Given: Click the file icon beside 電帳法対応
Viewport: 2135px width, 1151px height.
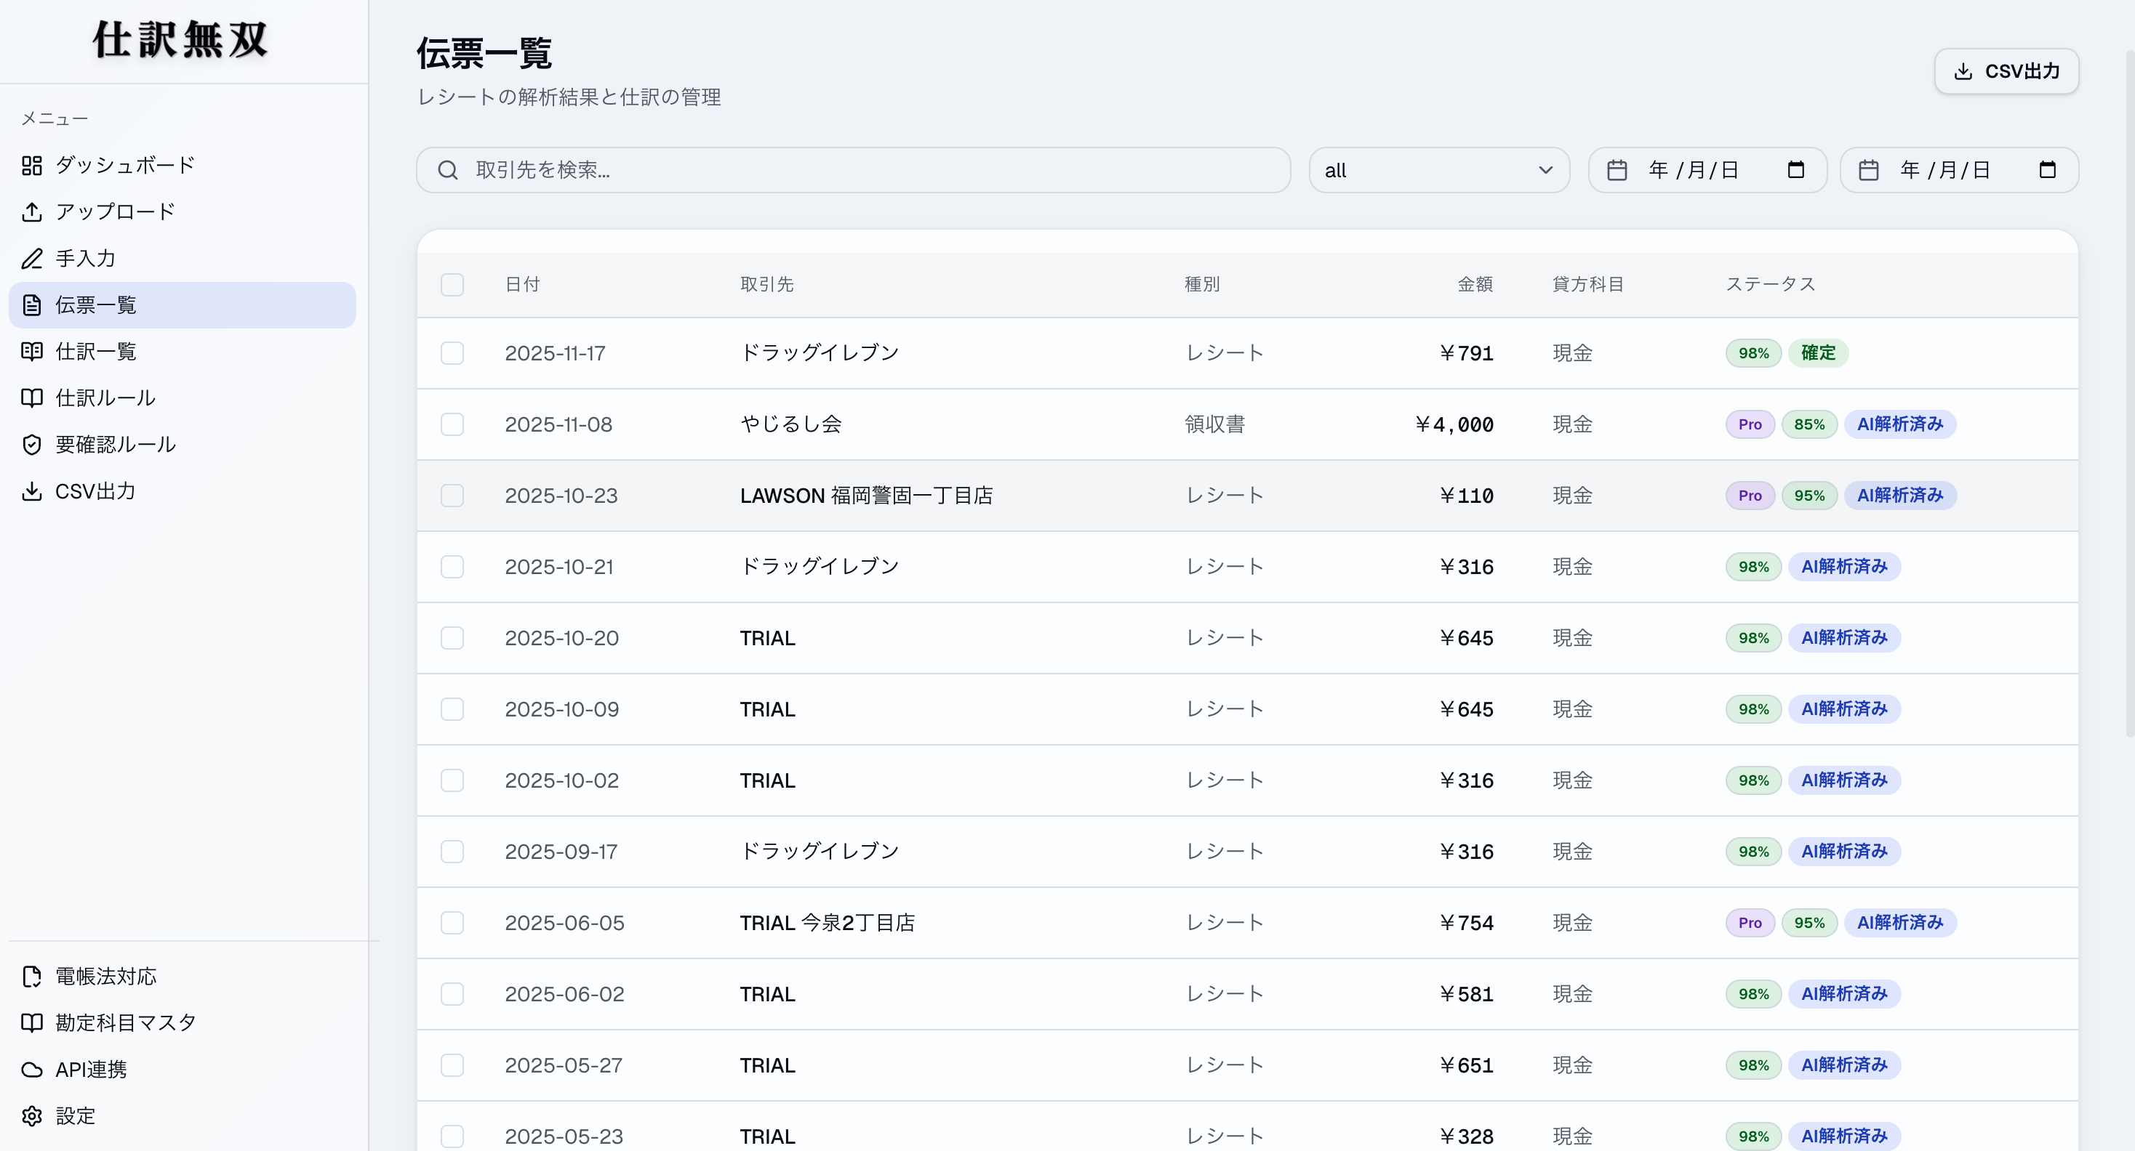Looking at the screenshot, I should point(31,977).
